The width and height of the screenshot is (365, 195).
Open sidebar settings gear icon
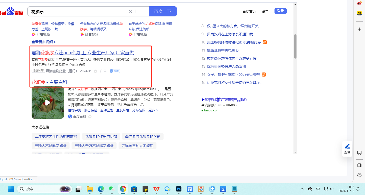click(359, 175)
